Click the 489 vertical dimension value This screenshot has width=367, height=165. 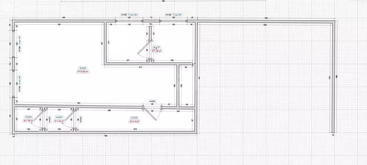point(337,77)
